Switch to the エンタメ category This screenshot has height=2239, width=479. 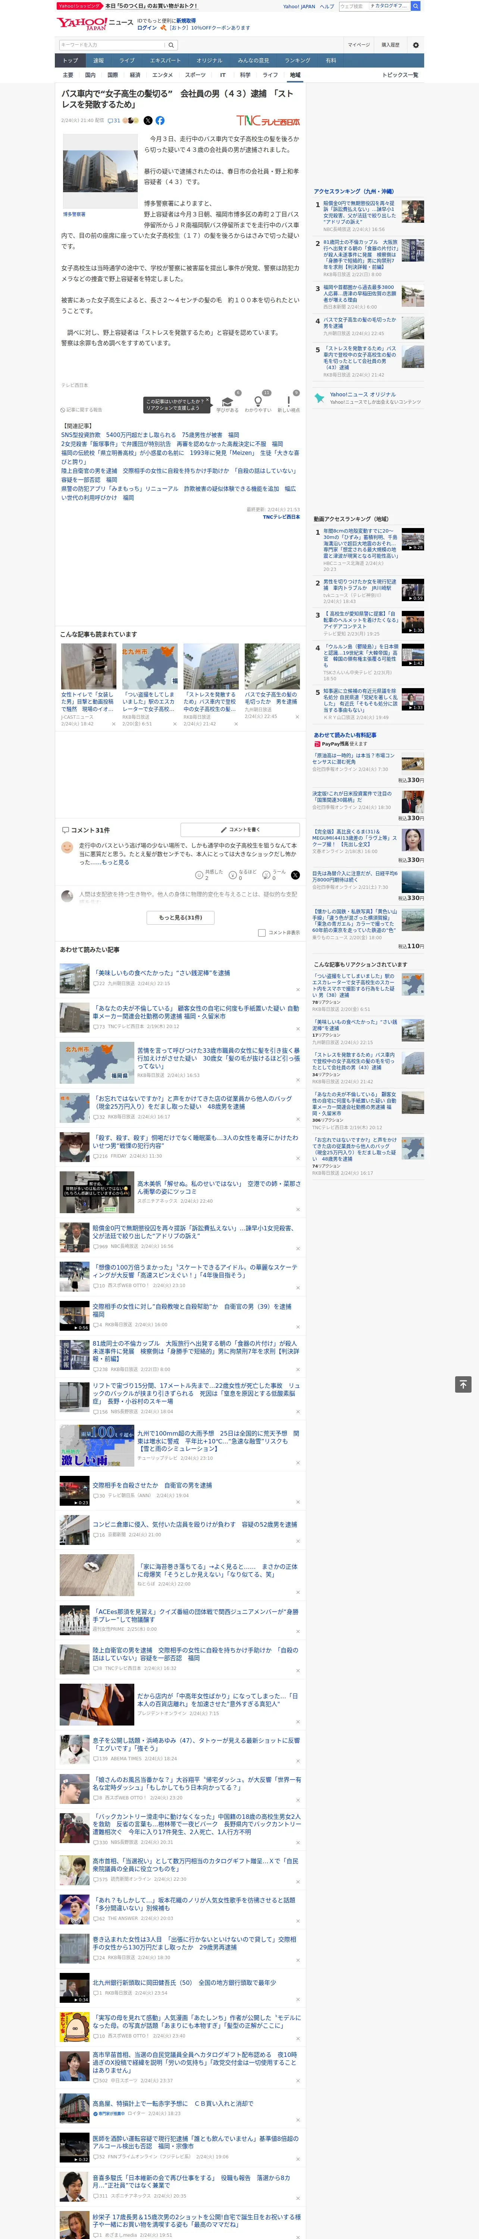point(163,75)
